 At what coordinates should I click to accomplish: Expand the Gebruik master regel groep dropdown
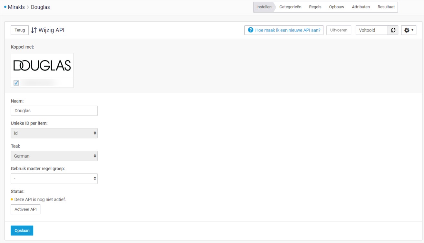(x=54, y=179)
